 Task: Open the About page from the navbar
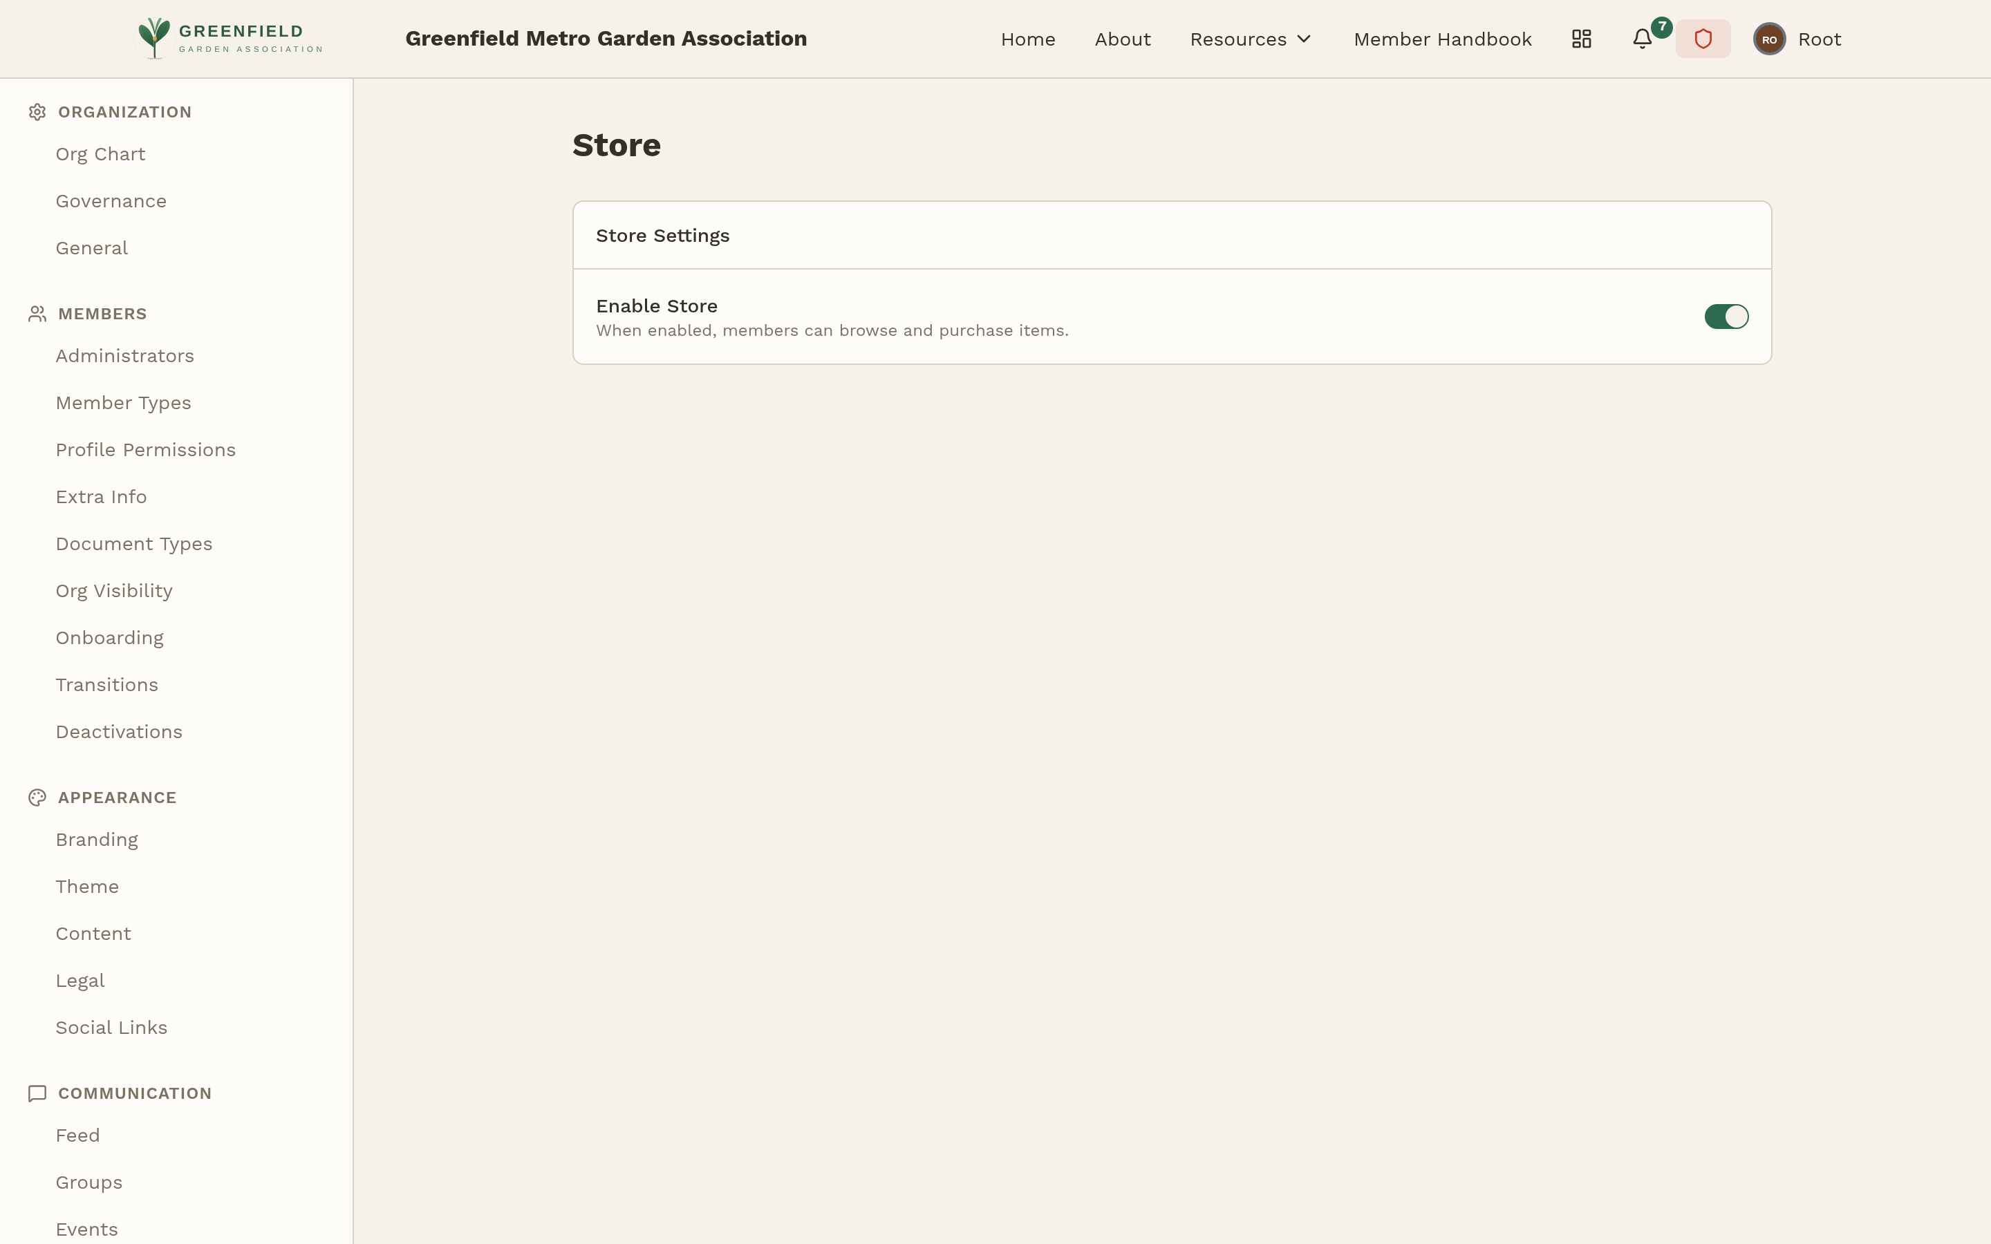(x=1122, y=38)
